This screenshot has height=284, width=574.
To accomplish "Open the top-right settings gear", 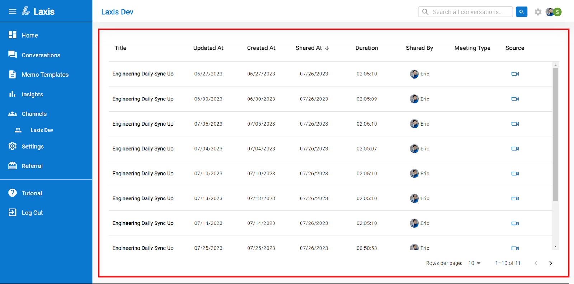I will pyautogui.click(x=538, y=12).
